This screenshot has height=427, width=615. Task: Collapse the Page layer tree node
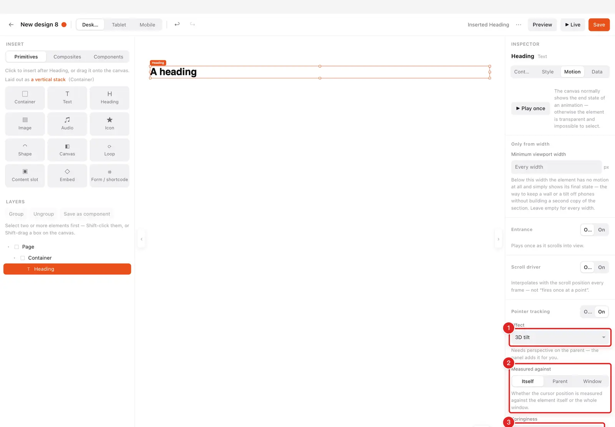click(x=8, y=247)
